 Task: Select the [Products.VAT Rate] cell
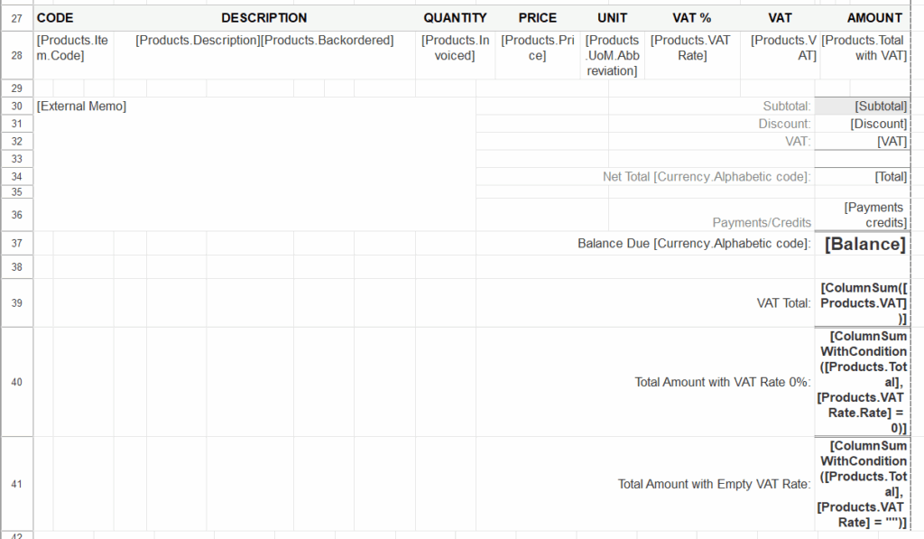point(692,55)
